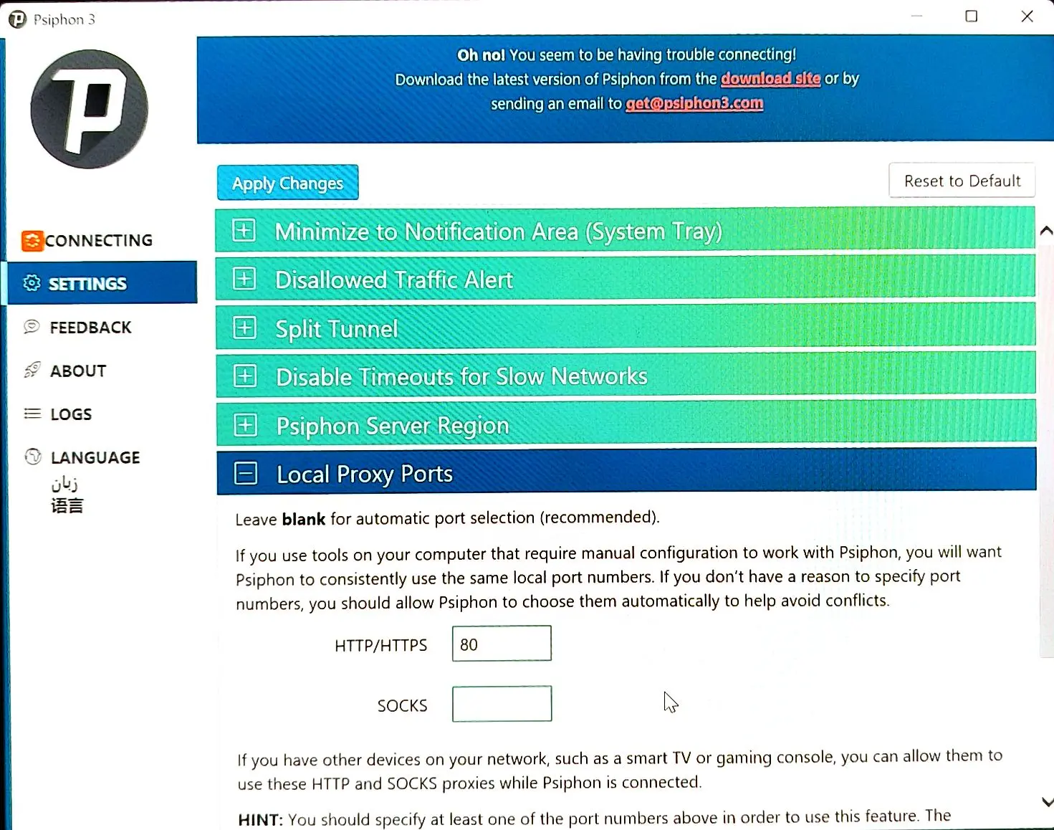
Task: Open the Feedback tab
Action: [x=77, y=328]
